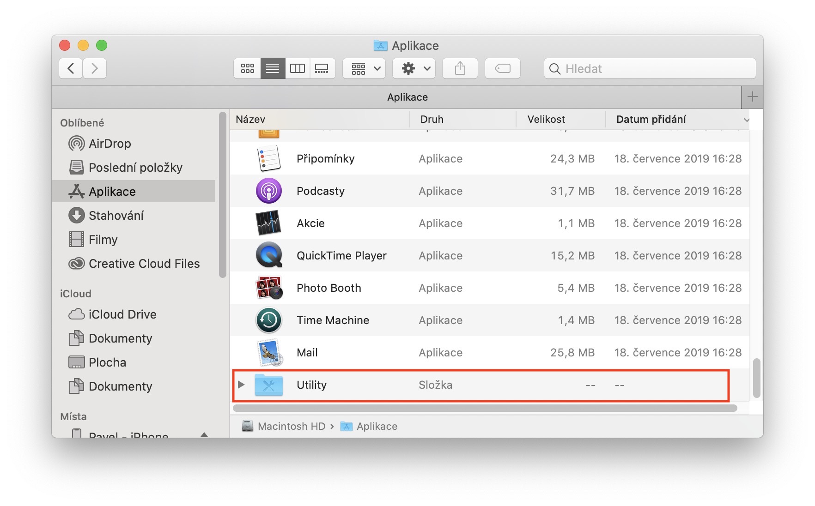Click the Share toolbar icon
Image resolution: width=815 pixels, height=506 pixels.
pos(460,69)
